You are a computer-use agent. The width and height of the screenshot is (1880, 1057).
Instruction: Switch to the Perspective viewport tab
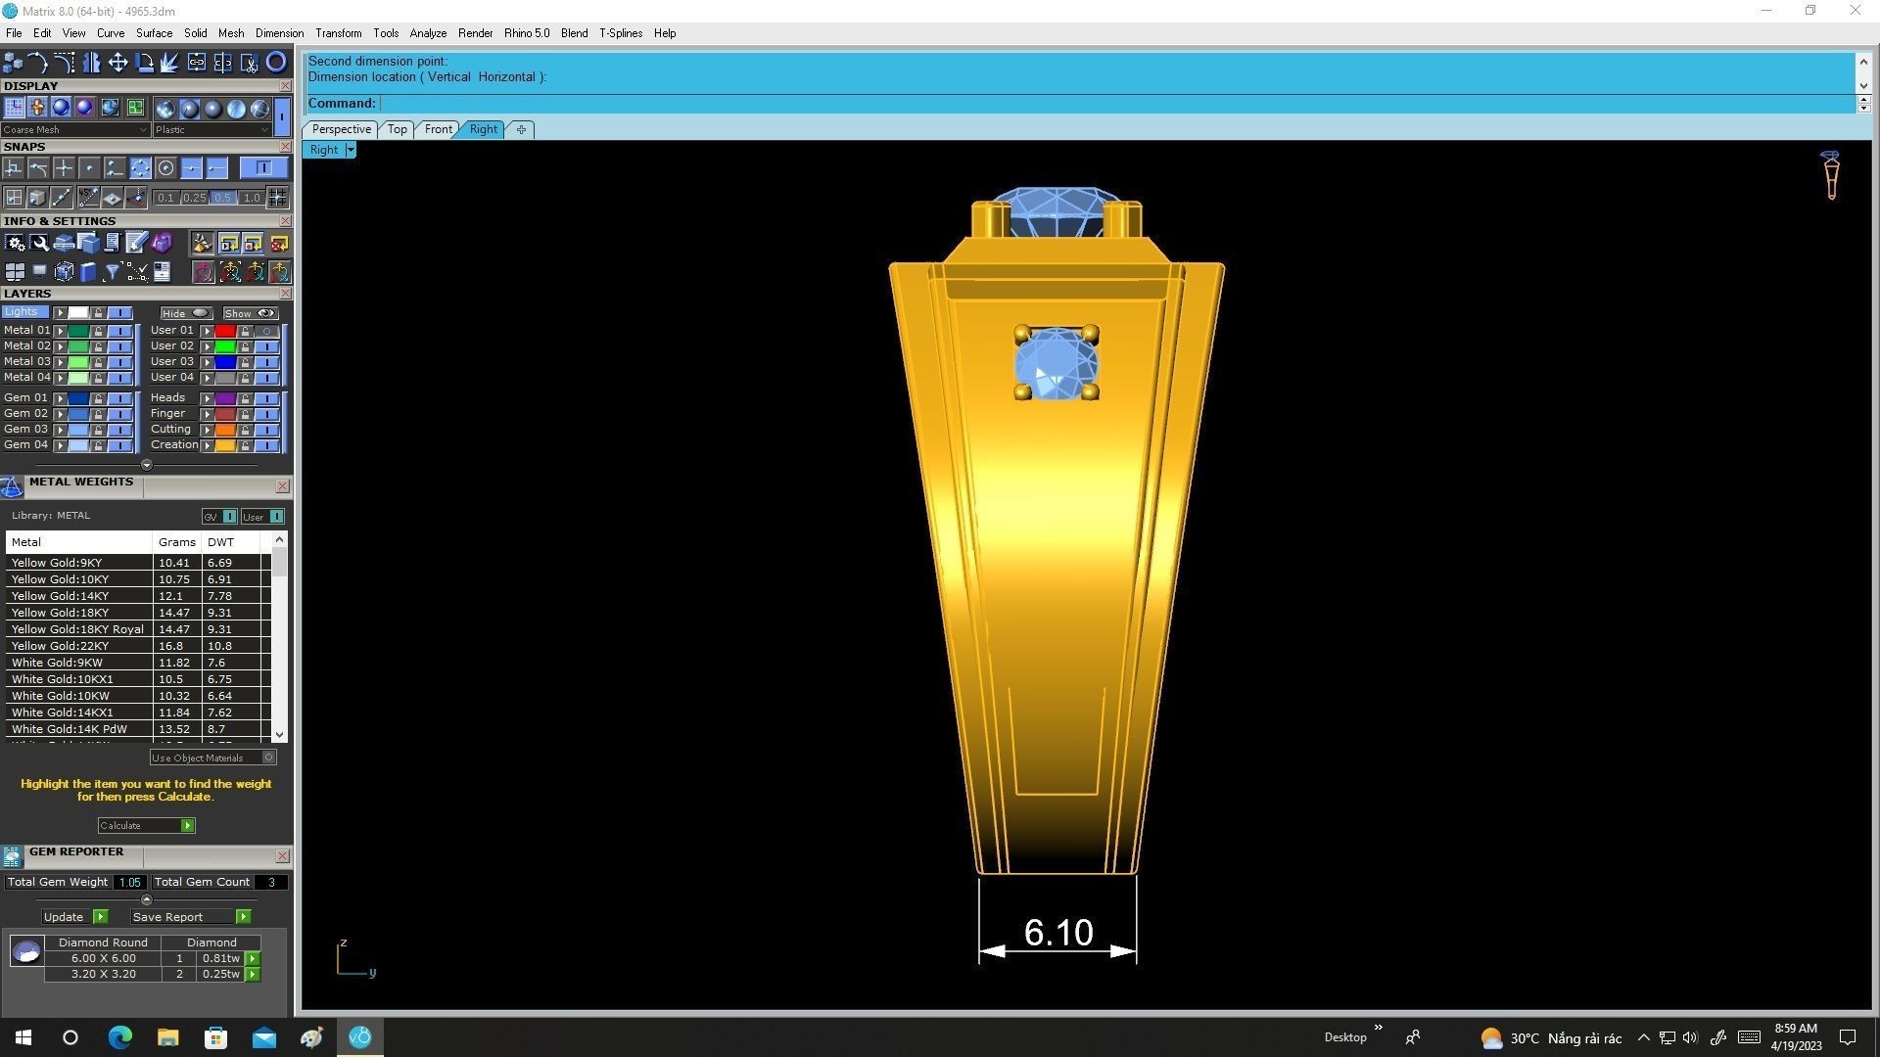pyautogui.click(x=341, y=129)
